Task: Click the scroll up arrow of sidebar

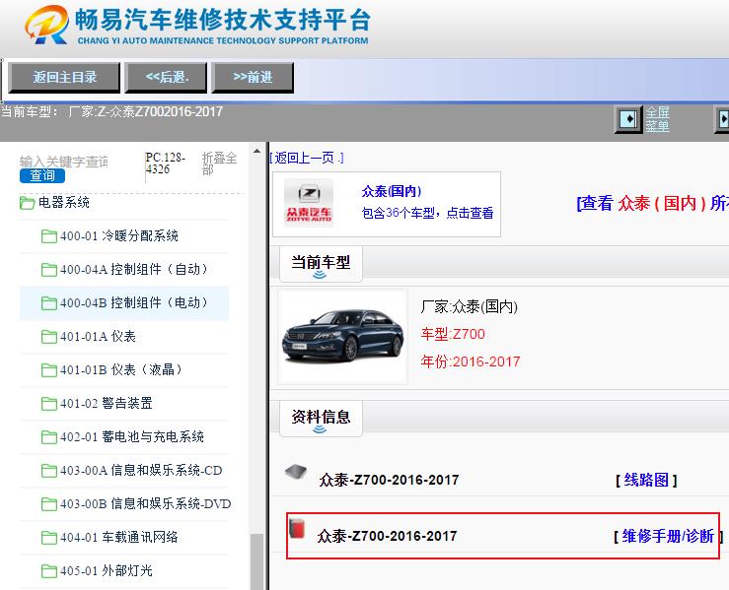Action: click(x=256, y=152)
